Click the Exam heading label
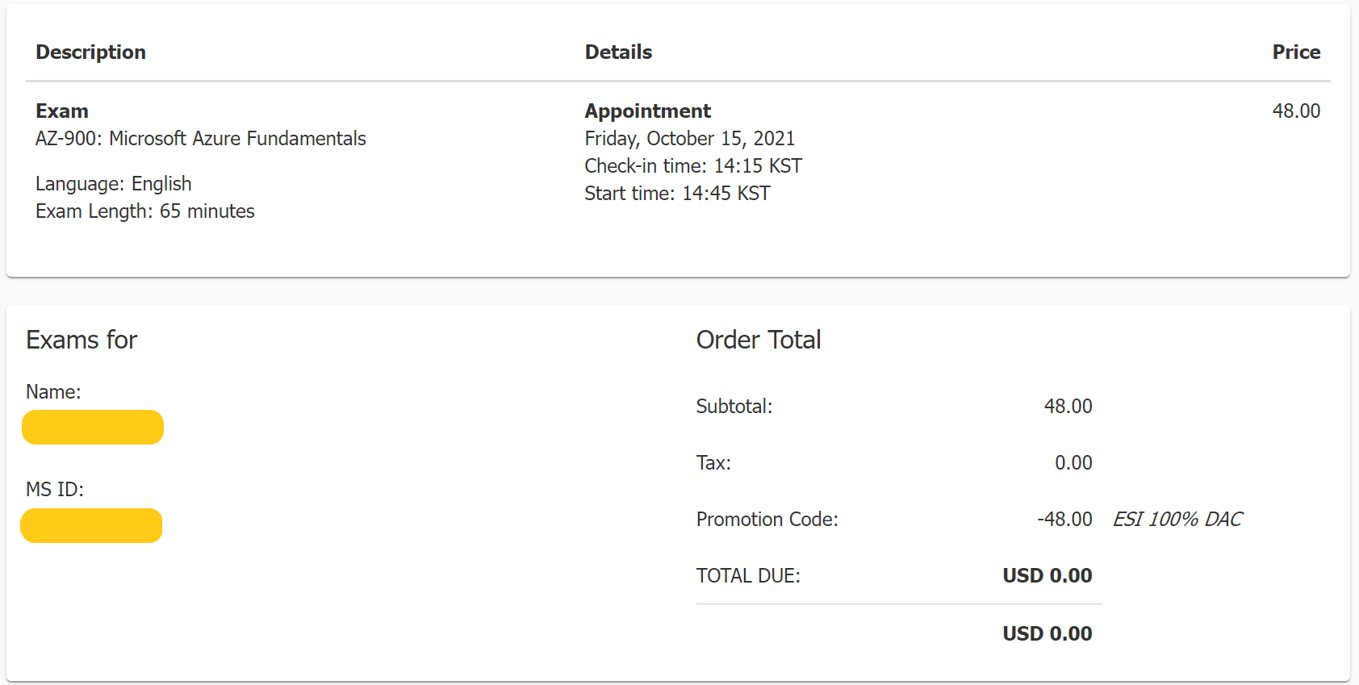The width and height of the screenshot is (1359, 685). pos(62,111)
